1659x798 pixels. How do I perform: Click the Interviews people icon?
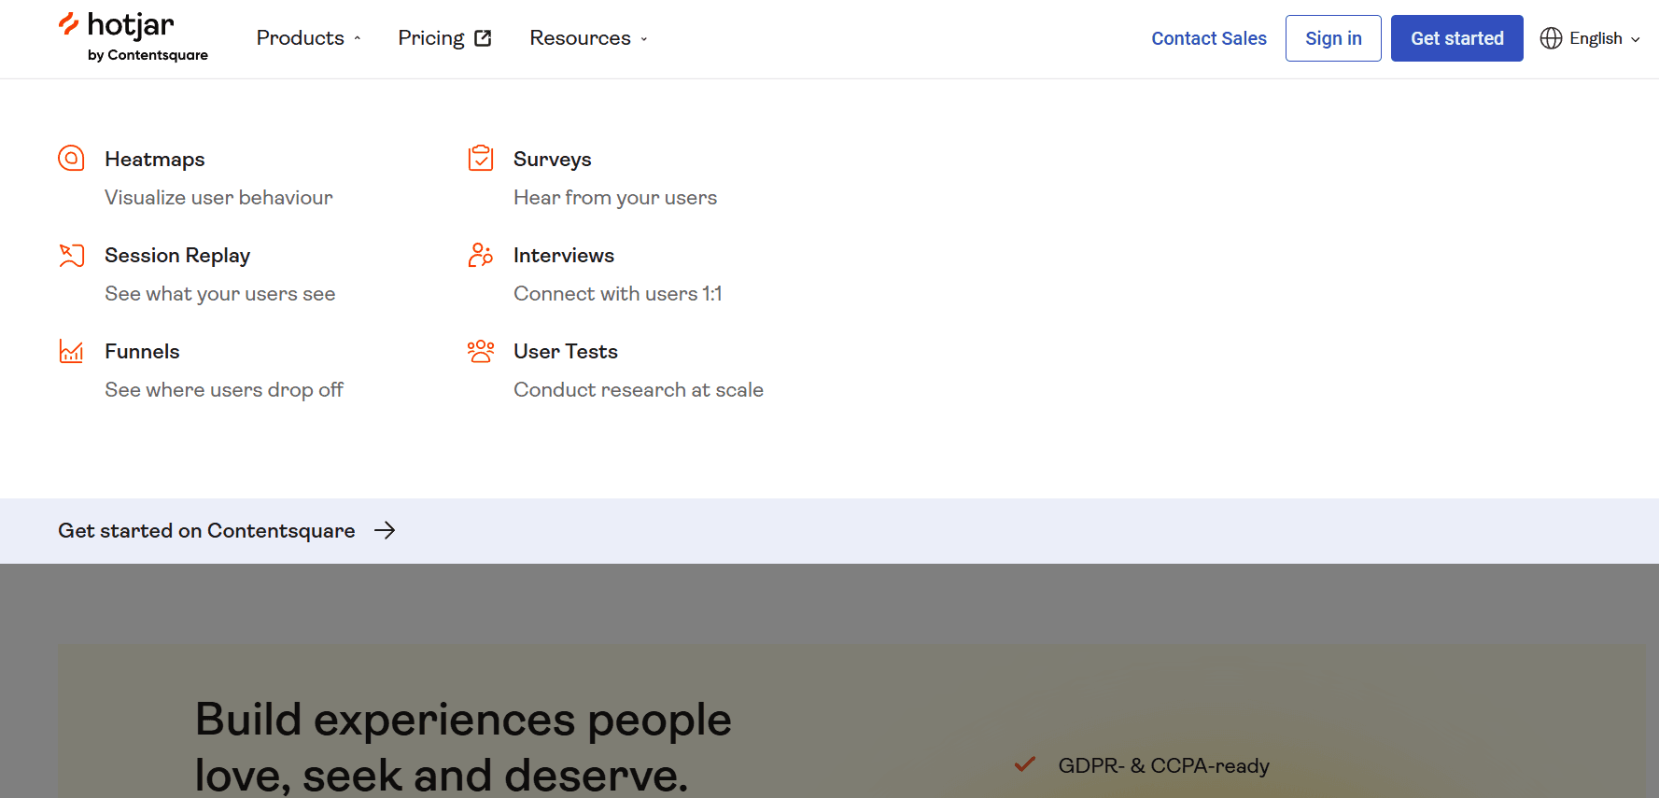coord(480,255)
